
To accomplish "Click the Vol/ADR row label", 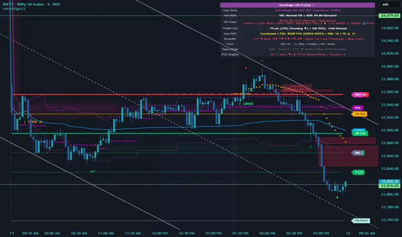I will [x=230, y=16].
